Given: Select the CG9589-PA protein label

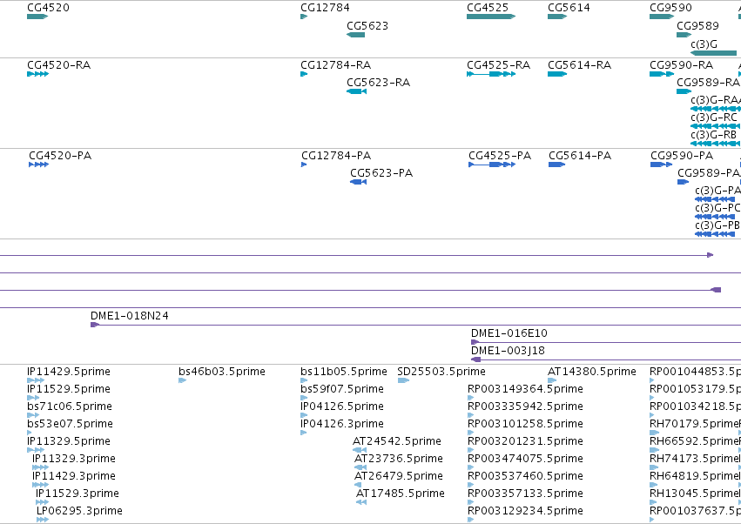Looking at the screenshot, I should (709, 173).
